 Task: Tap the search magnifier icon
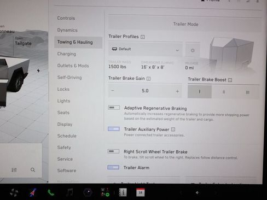point(33,170)
